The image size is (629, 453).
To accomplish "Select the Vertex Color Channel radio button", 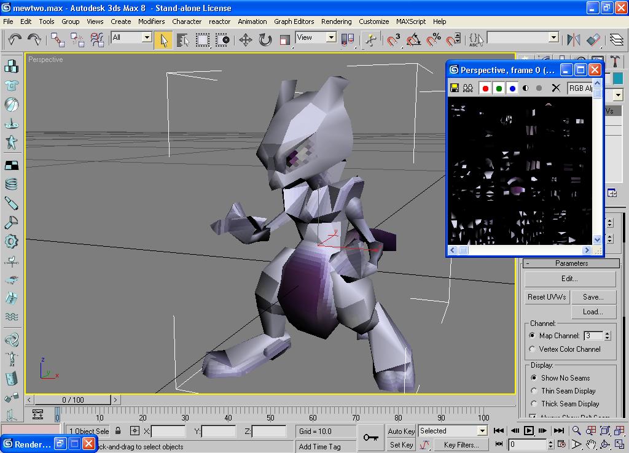I will click(x=532, y=349).
